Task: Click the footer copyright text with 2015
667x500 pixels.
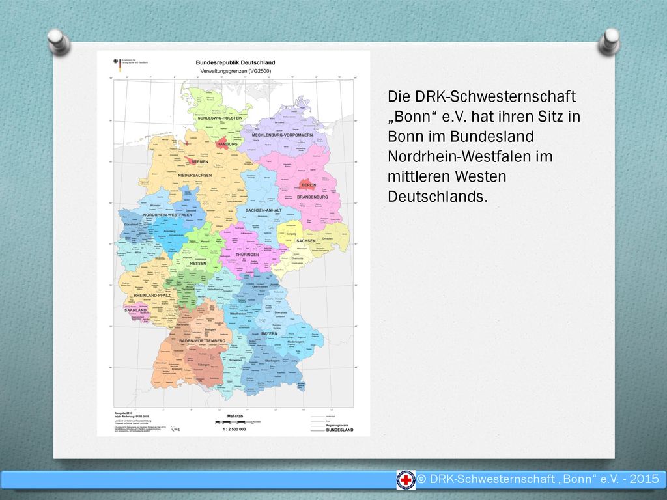Action: coord(537,479)
